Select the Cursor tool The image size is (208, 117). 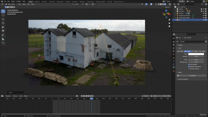pos(3,15)
